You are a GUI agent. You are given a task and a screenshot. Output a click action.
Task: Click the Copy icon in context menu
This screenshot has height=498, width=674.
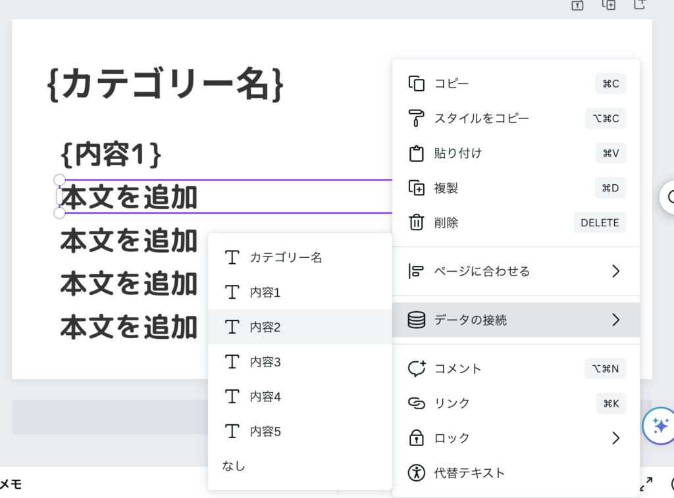pyautogui.click(x=417, y=84)
